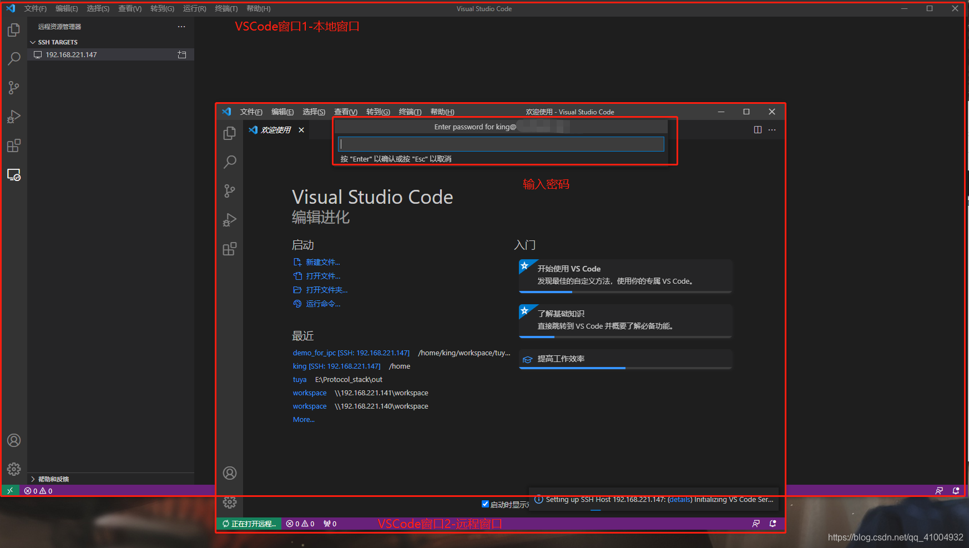
Task: Open Run and Debug in the remote window
Action: pos(229,220)
